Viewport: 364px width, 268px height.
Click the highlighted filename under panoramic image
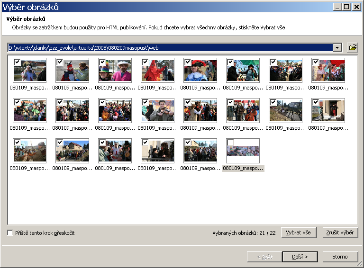(x=243, y=168)
